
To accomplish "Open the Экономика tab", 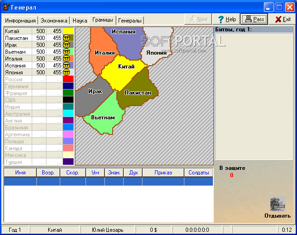I will coord(54,21).
